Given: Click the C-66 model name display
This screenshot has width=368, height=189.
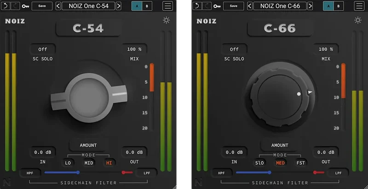Looking at the screenshot, I should [280, 29].
